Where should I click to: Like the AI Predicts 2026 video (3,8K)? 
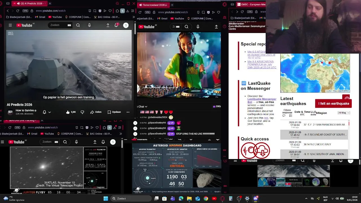[71, 112]
